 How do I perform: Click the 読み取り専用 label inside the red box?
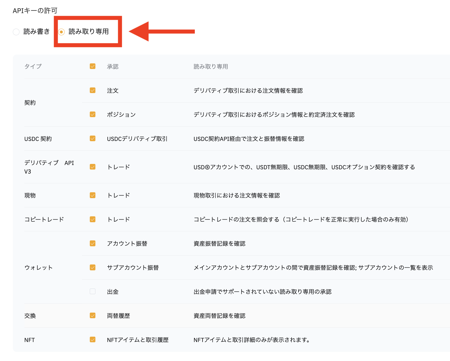coord(88,31)
